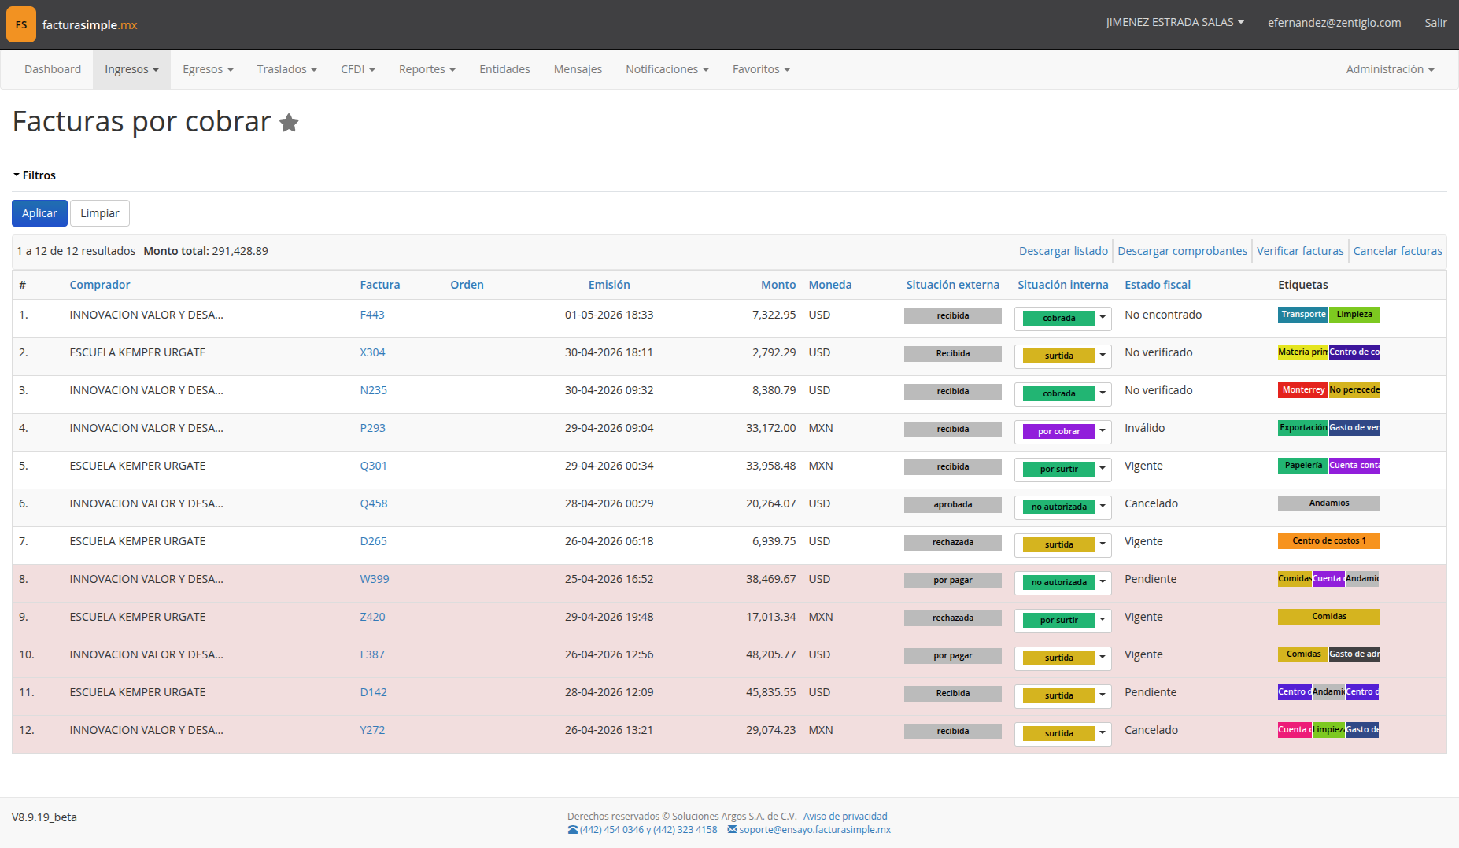Open the situación interna dropdown for invoice F443
Image resolution: width=1459 pixels, height=848 pixels.
1103,318
